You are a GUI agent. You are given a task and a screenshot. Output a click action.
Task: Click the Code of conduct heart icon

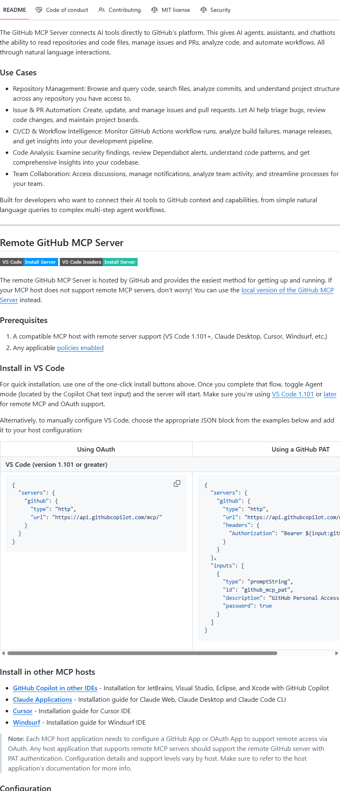coord(38,9)
